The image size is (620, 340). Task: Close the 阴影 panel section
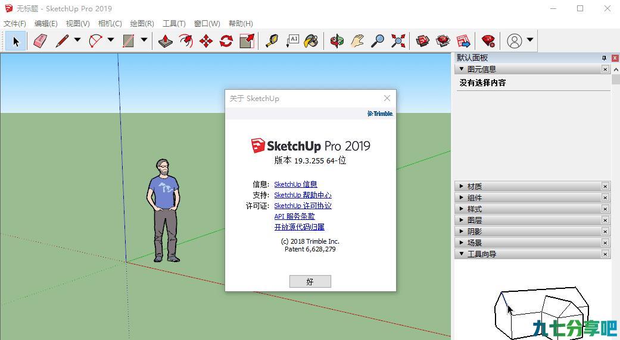[605, 231]
